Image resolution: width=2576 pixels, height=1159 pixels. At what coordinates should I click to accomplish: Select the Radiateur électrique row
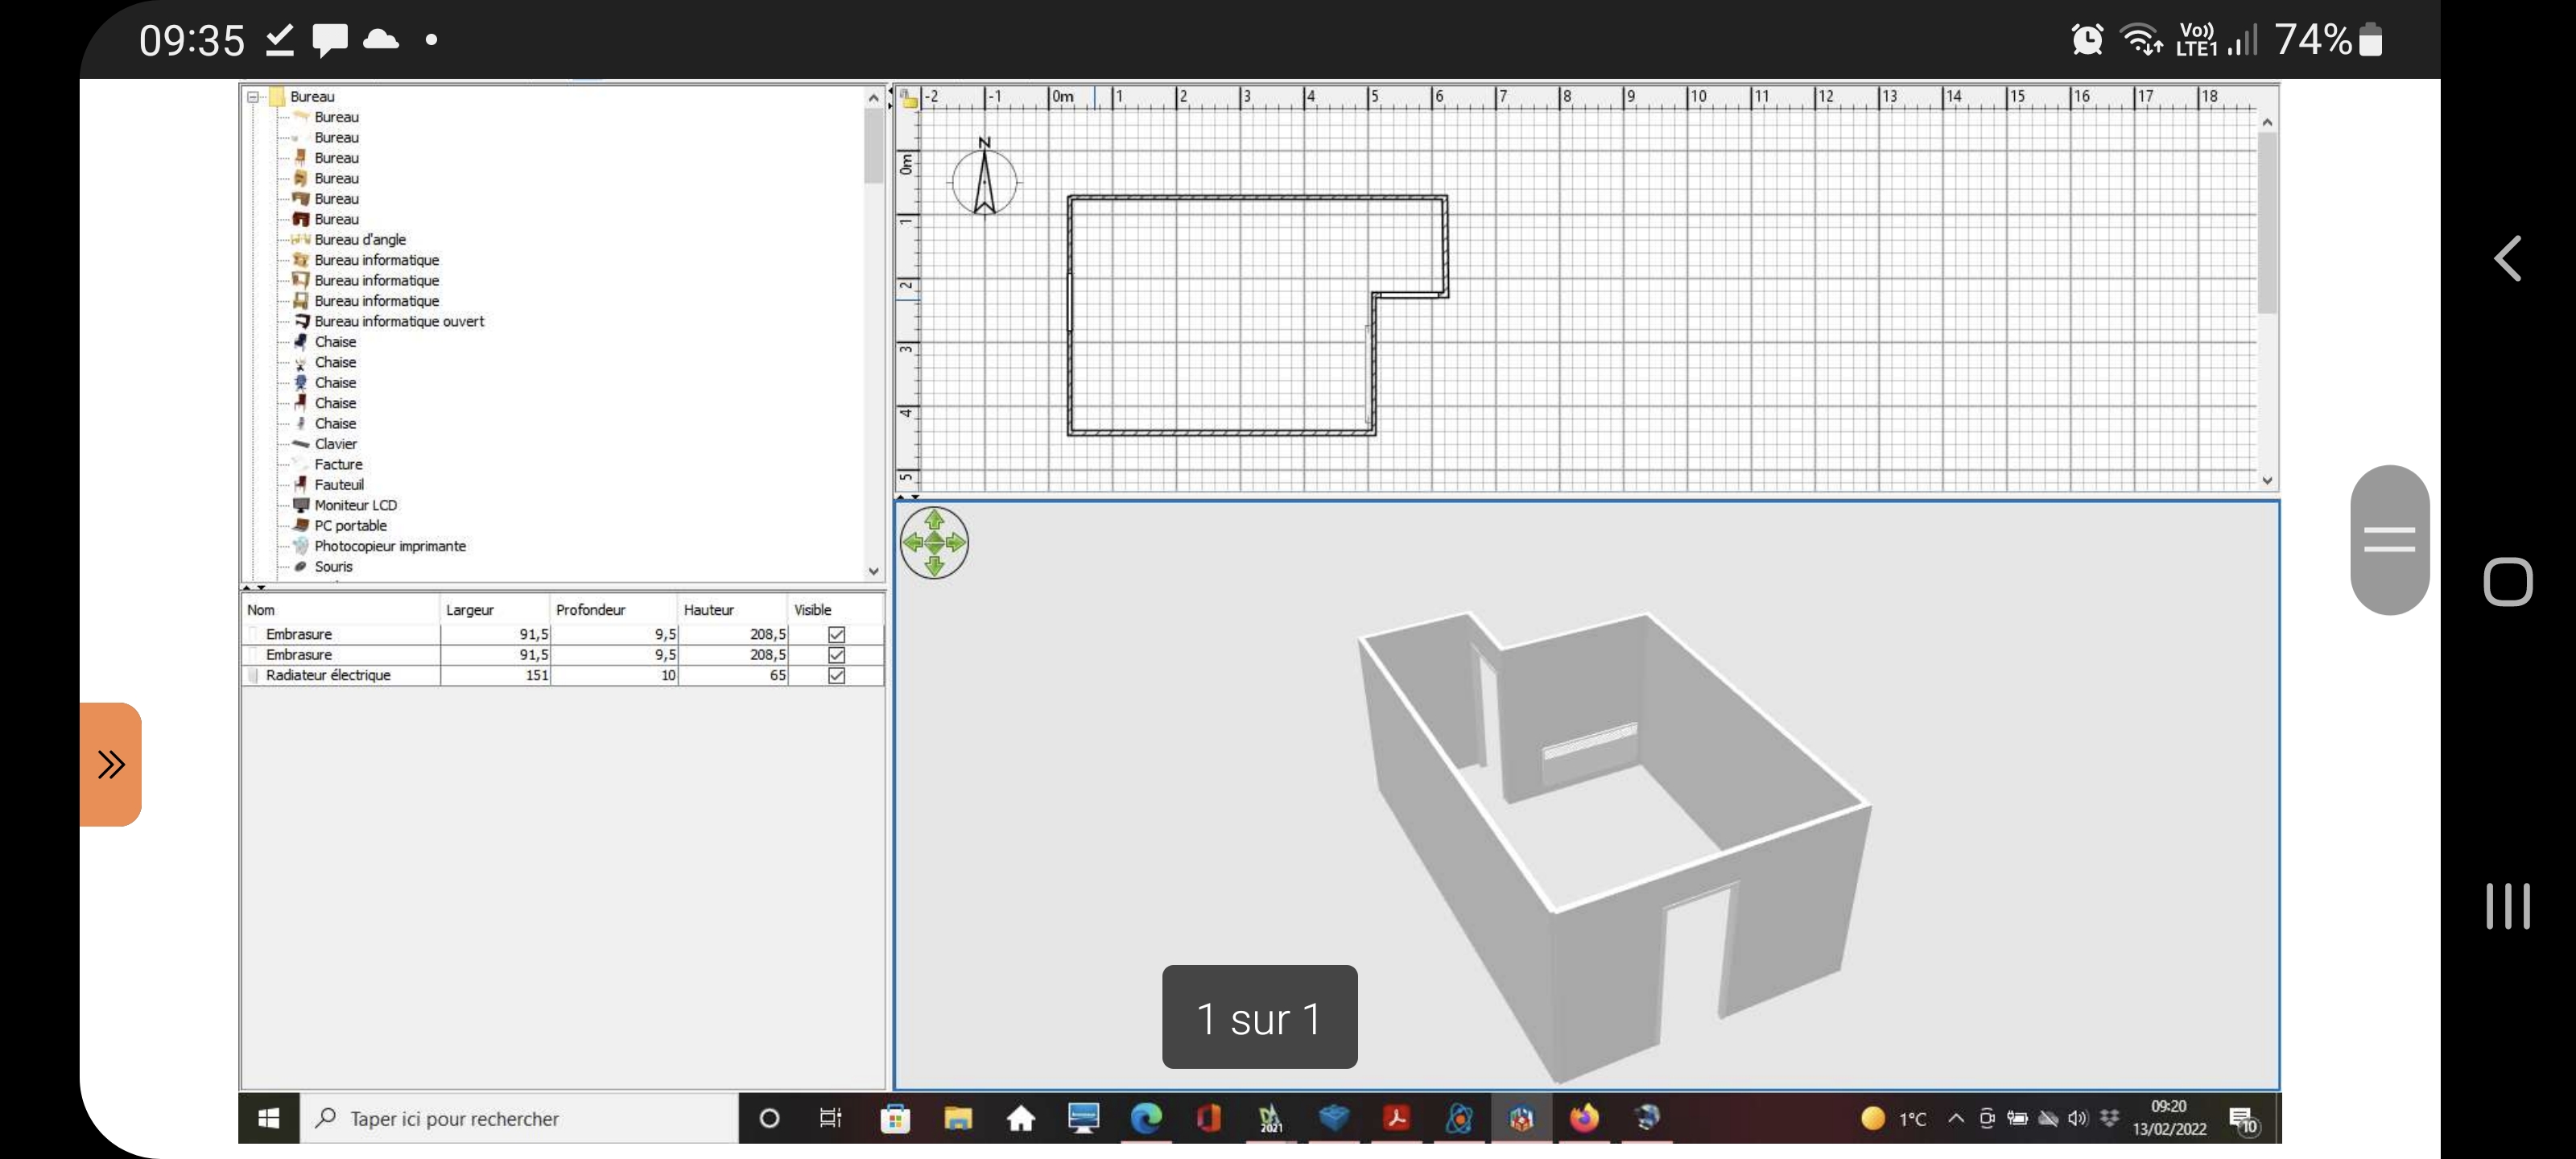tap(563, 676)
